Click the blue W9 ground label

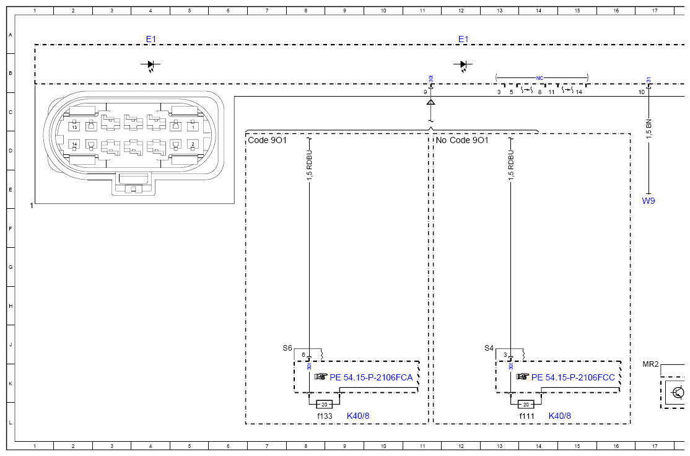[x=649, y=201]
